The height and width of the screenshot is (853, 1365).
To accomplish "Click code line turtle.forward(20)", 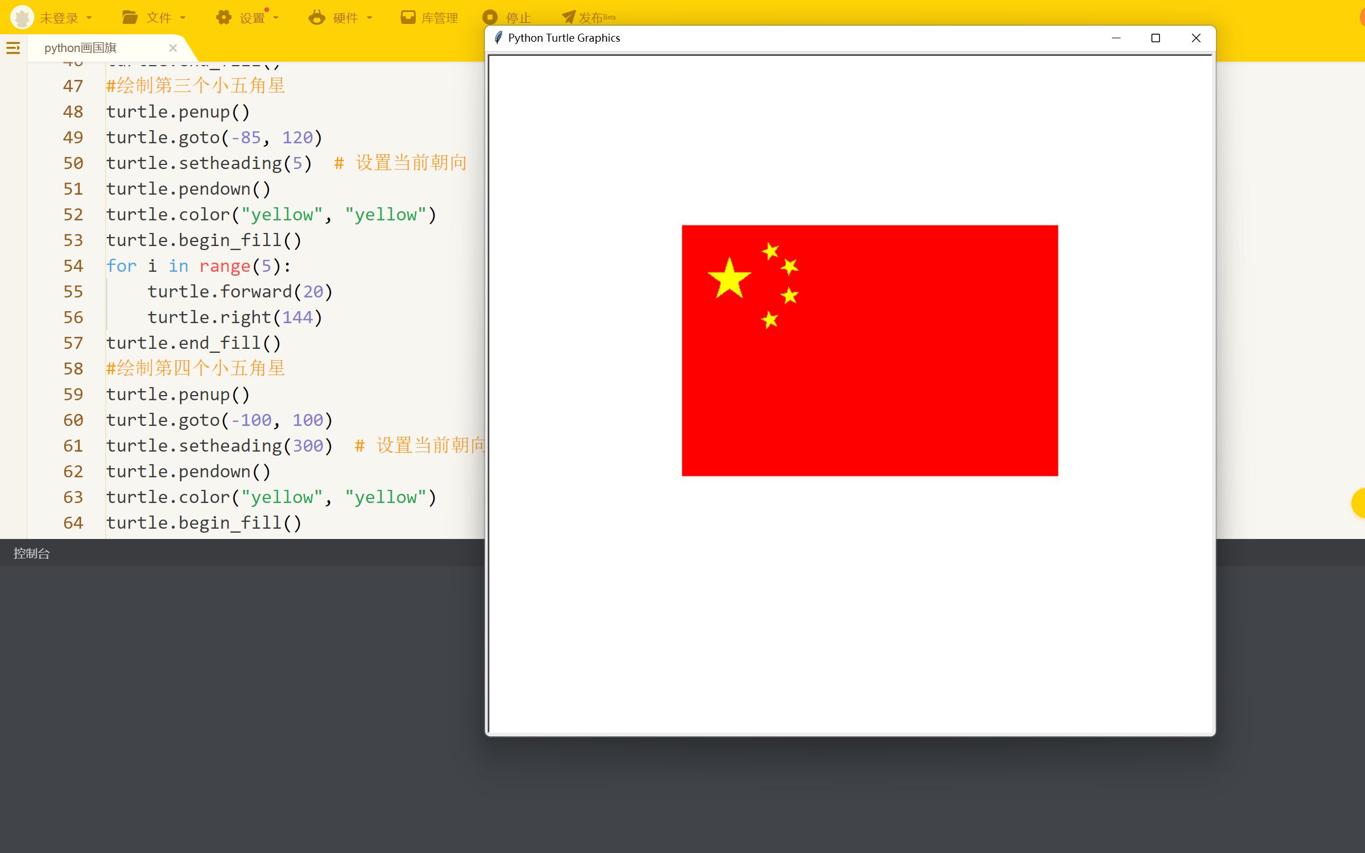I will coord(240,292).
